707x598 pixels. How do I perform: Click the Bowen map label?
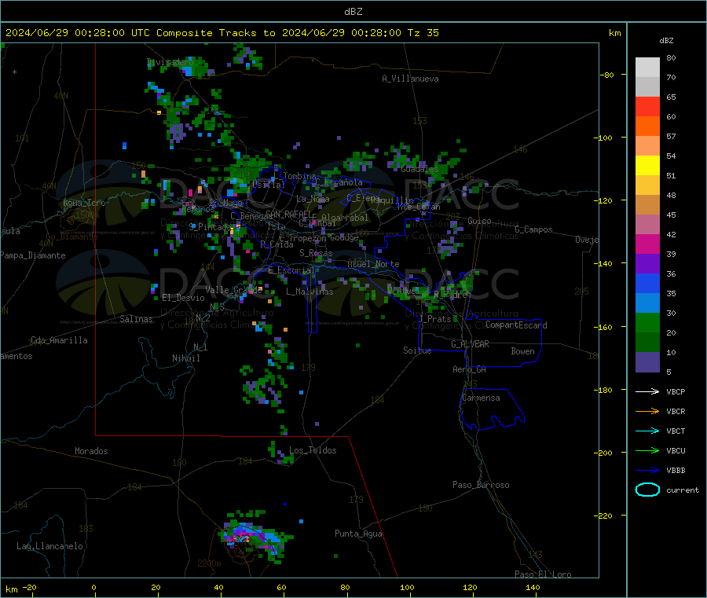523,350
